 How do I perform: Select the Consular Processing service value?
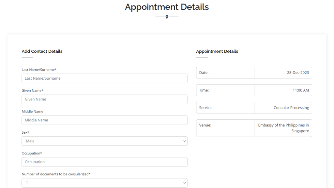(x=291, y=108)
